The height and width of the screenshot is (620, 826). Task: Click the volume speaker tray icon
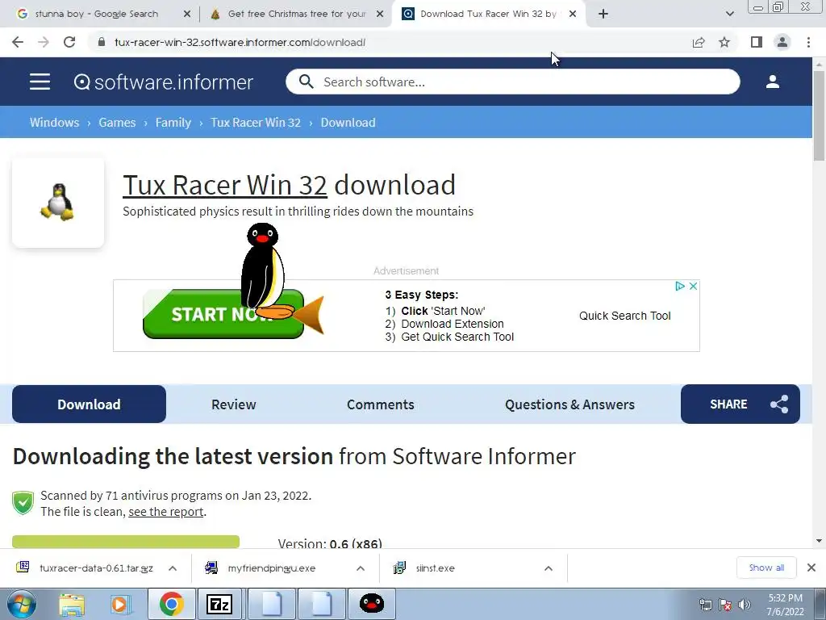pyautogui.click(x=745, y=605)
